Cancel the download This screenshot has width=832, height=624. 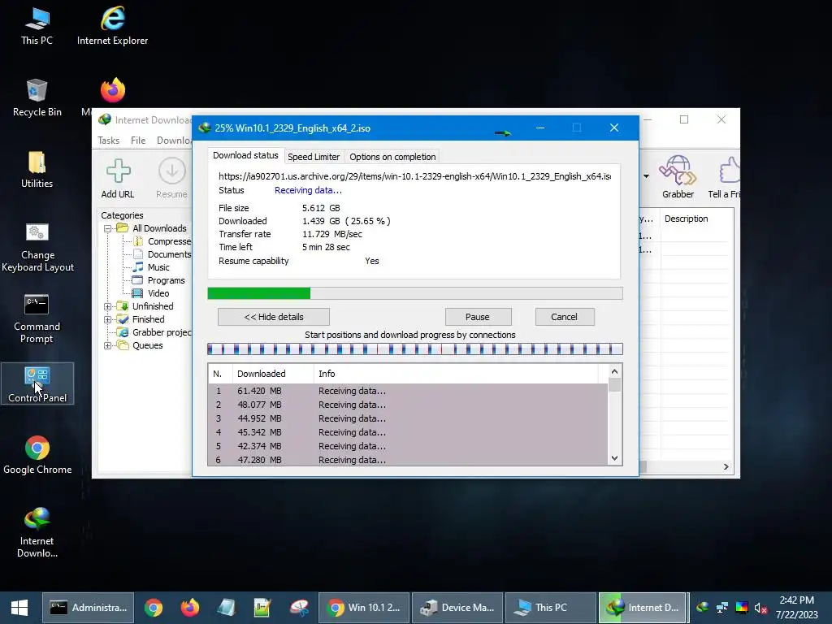pos(564,317)
